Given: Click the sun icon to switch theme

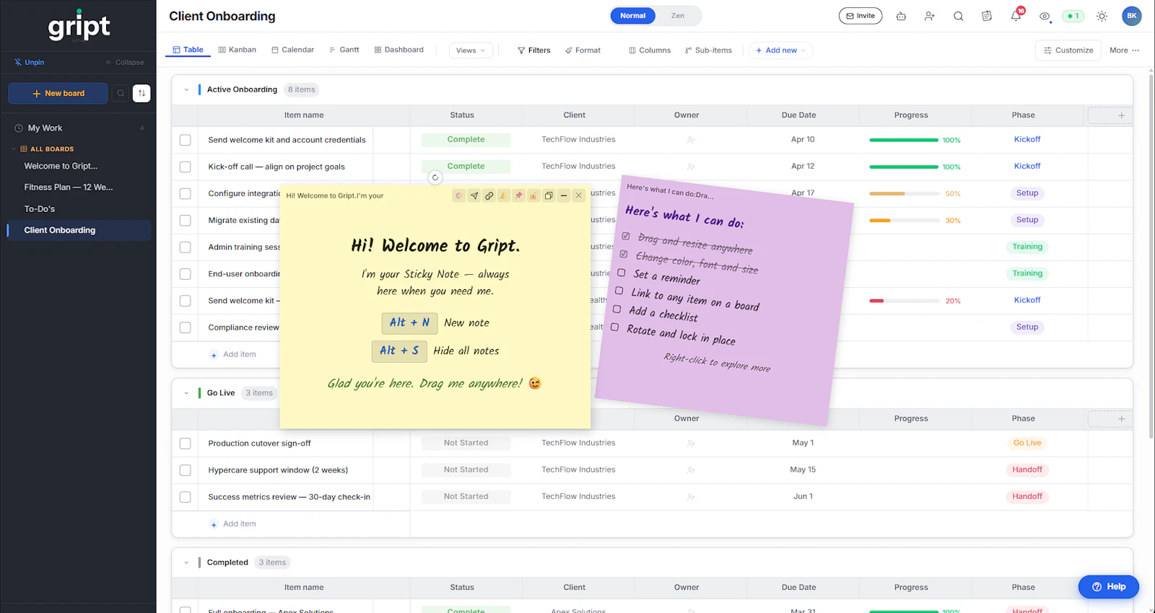Looking at the screenshot, I should tap(1102, 16).
